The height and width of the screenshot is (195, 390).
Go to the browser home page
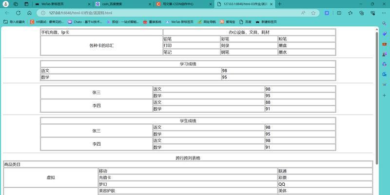click(x=29, y=13)
